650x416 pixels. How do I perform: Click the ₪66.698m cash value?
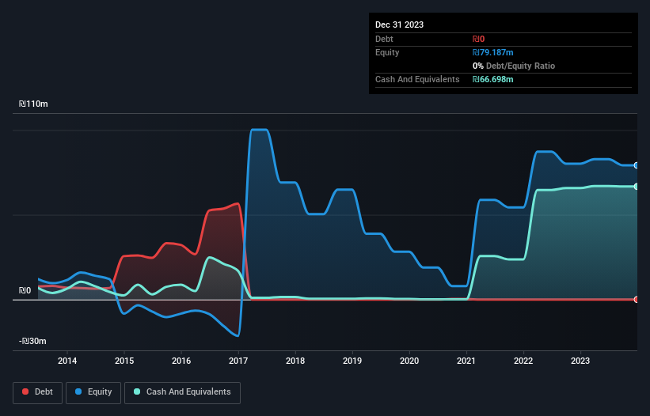click(x=493, y=79)
